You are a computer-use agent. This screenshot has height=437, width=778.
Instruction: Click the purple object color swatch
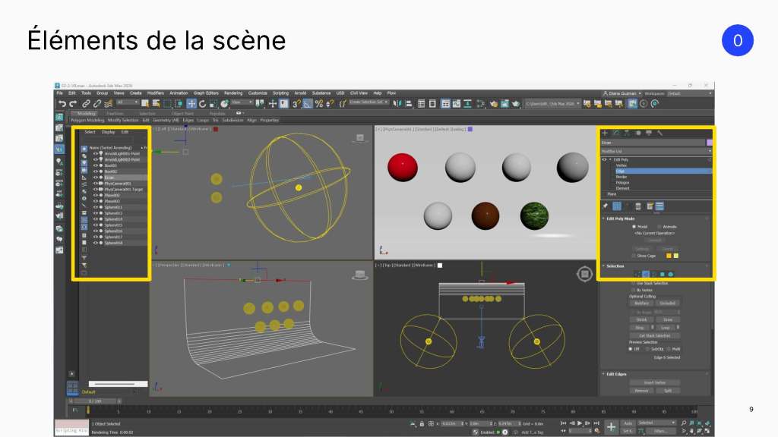[710, 143]
